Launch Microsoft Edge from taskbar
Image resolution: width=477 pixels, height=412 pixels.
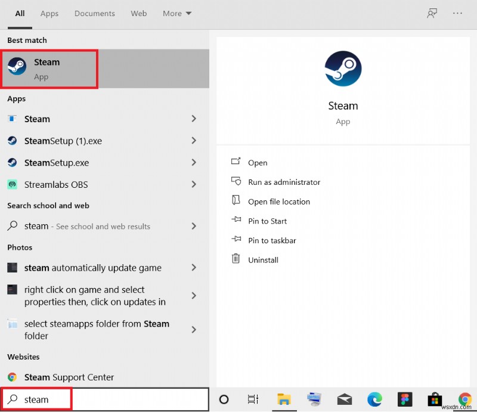pos(374,399)
